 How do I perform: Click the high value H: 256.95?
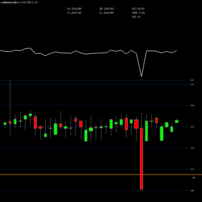pos(107,9)
